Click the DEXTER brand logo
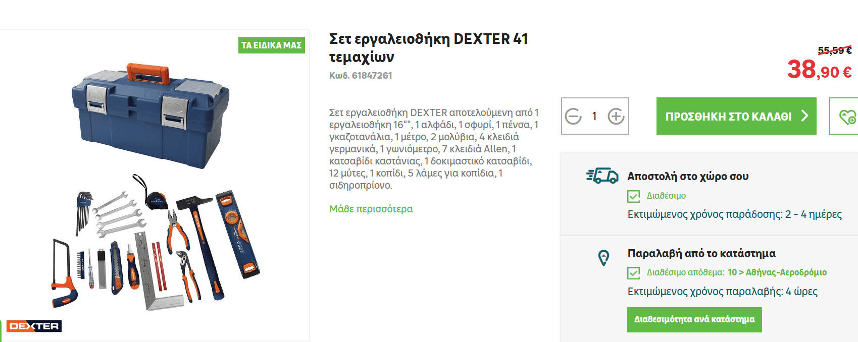Image resolution: width=858 pixels, height=342 pixels. (34, 326)
